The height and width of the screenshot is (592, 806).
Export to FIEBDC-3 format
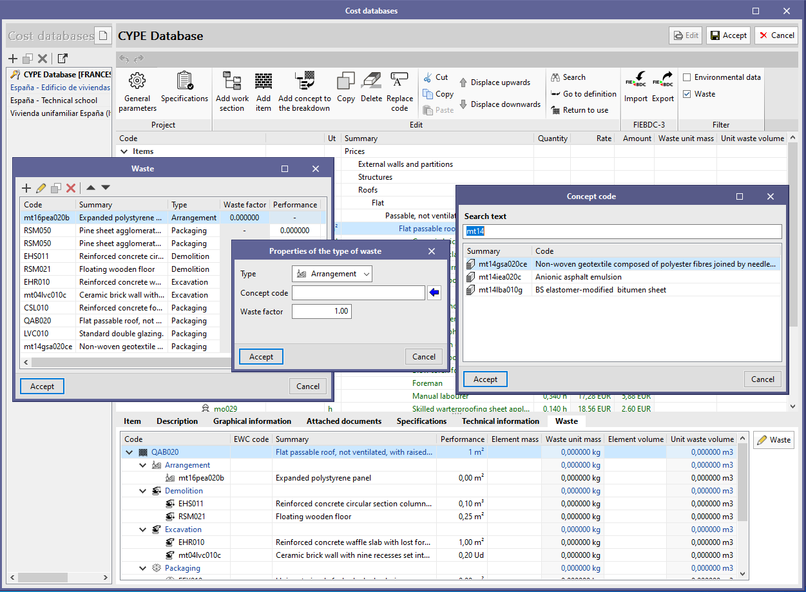(663, 87)
